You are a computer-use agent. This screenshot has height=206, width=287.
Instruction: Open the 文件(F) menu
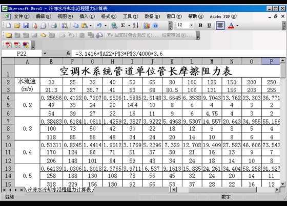pos(22,17)
